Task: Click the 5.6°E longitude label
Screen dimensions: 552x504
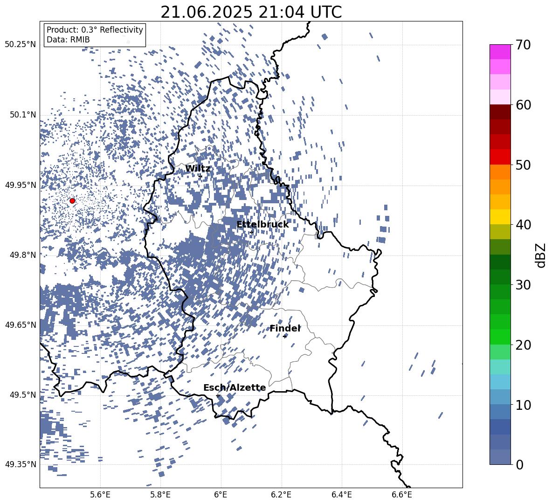Action: [100, 495]
